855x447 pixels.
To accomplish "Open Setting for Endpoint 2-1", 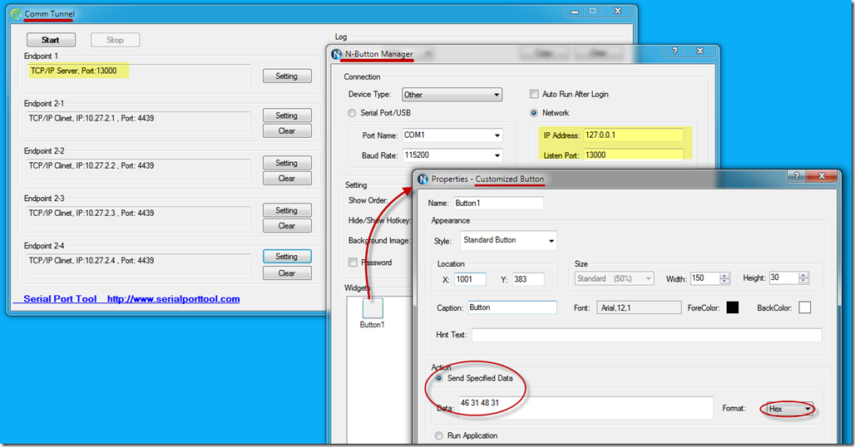I will (287, 115).
